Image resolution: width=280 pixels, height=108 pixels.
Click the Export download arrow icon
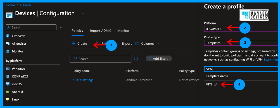pos(118,43)
